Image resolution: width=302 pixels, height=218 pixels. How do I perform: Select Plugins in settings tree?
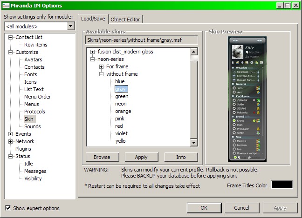[23, 149]
